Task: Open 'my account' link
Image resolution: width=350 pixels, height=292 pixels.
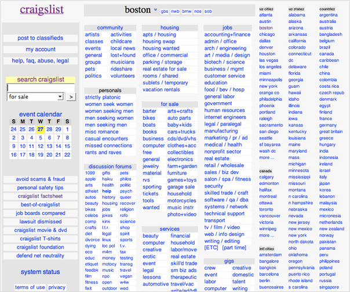Action: click(x=41, y=49)
